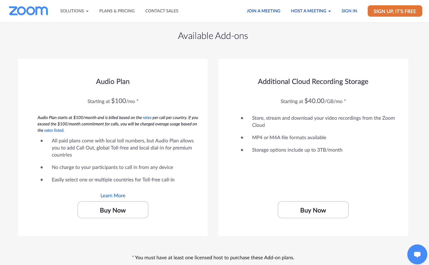
Task: Open the Contact Sales page
Action: [x=162, y=11]
